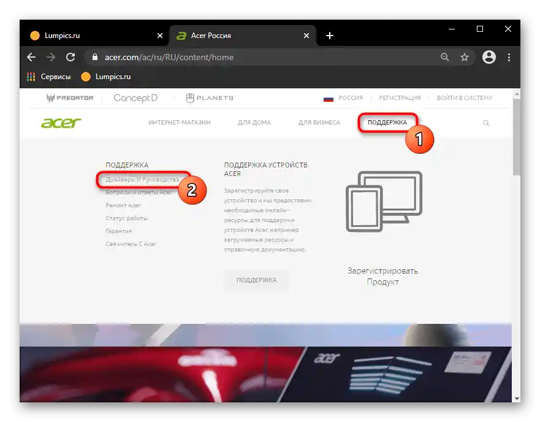Click the scrollbar up arrow
The height and width of the screenshot is (422, 540).
coord(516,93)
